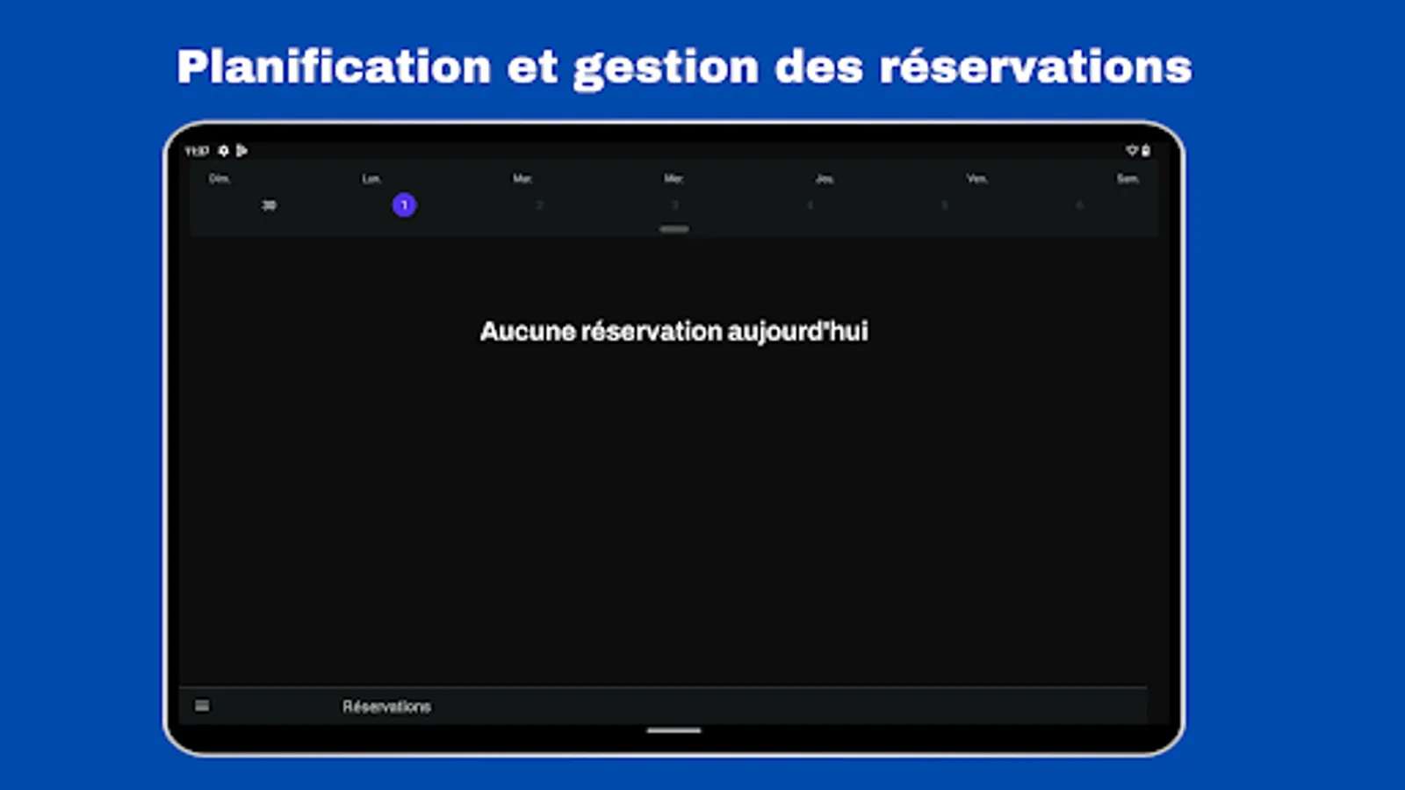Click the Play Store status icon
Screen dimensions: 1405x790
pyautogui.click(x=241, y=151)
